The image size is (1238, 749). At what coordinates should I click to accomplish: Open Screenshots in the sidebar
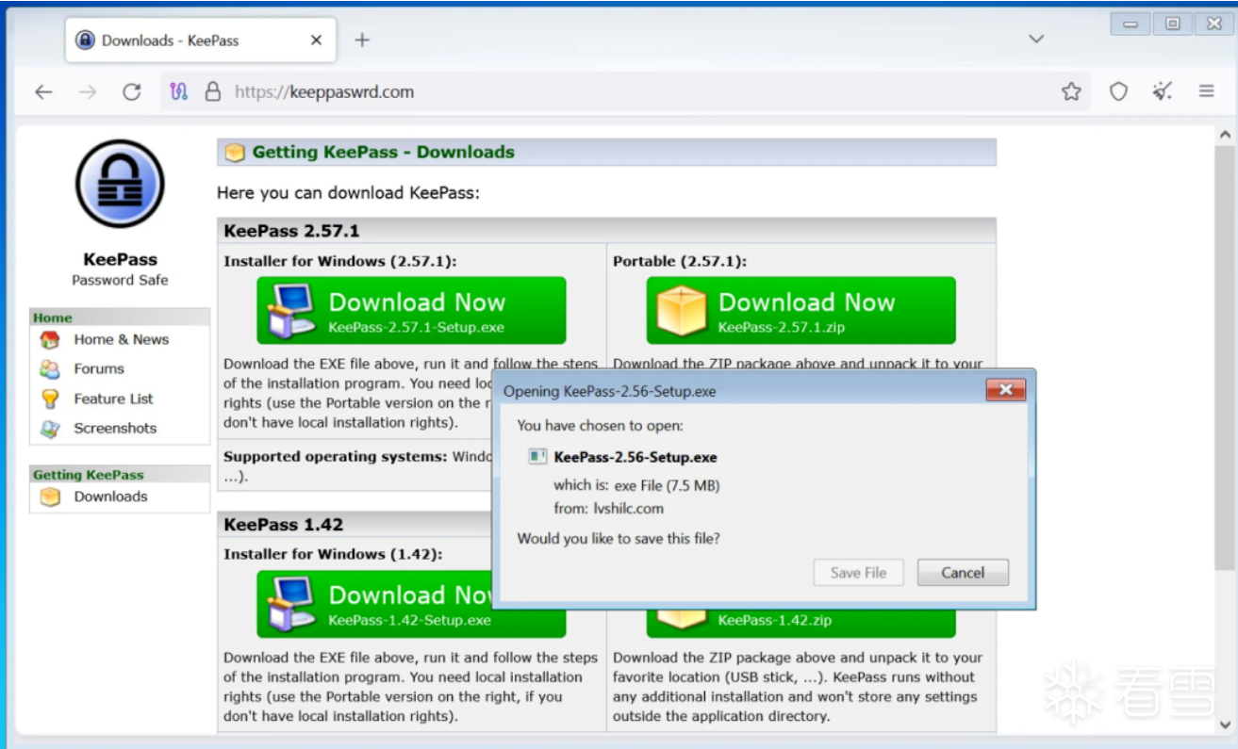(115, 428)
